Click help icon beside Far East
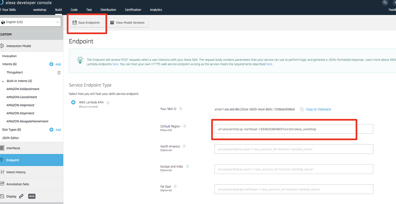Screen dimensions: 396x204 (175, 186)
